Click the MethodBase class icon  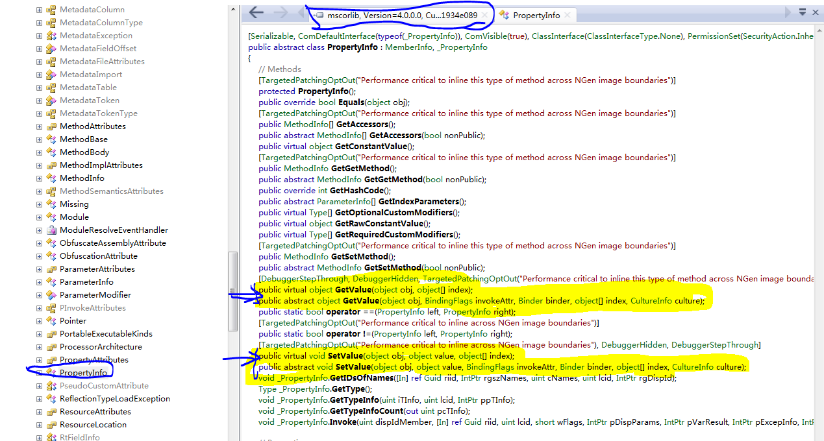click(x=51, y=139)
